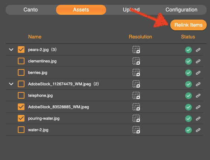Click the resolution icon for water-2.jpg
Screen dimensions: 210x160
(136, 130)
